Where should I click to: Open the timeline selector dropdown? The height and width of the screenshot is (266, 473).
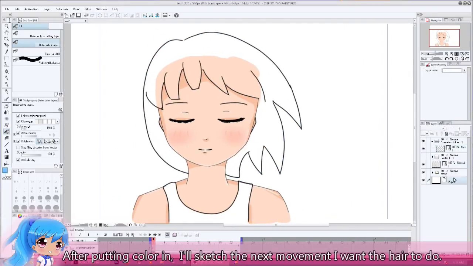point(95,241)
